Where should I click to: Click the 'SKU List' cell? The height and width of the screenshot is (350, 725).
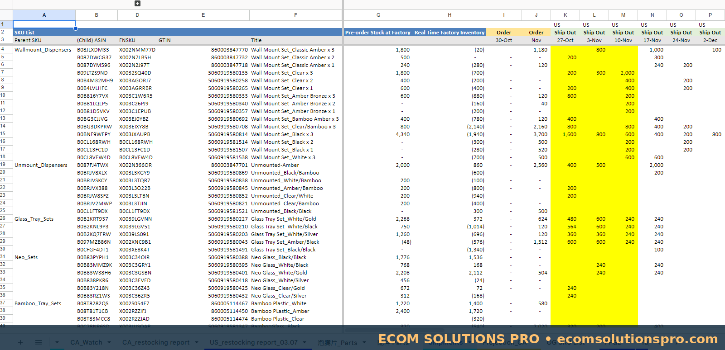44,33
